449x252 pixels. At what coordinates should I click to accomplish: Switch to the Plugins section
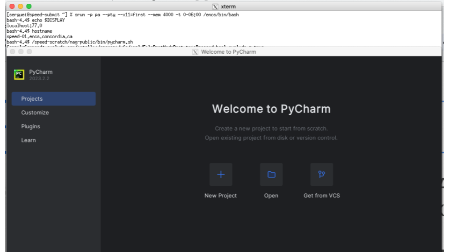(31, 126)
